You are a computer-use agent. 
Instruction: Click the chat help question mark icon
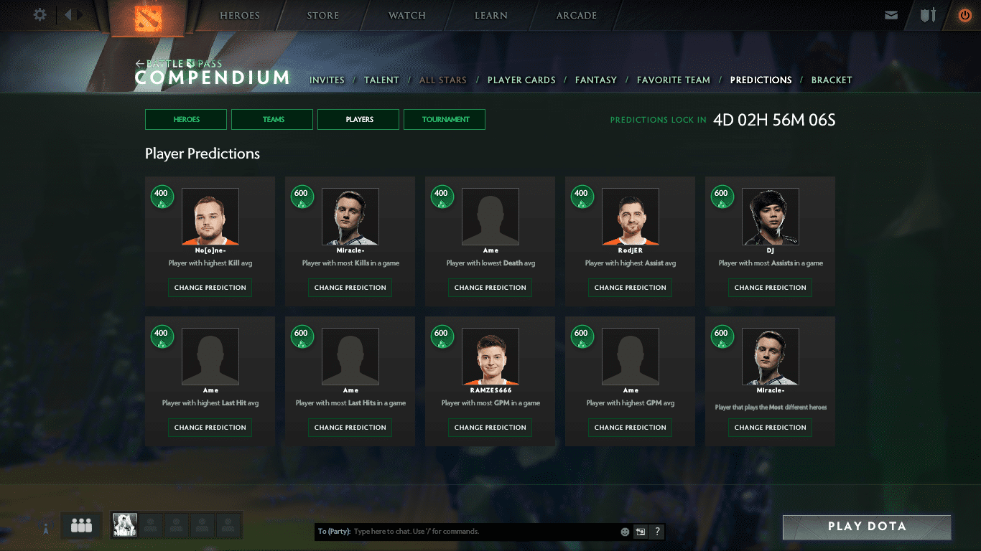pos(656,532)
